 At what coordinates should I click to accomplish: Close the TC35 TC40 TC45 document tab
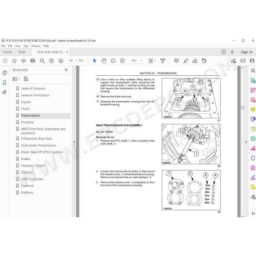pyautogui.click(x=67, y=52)
